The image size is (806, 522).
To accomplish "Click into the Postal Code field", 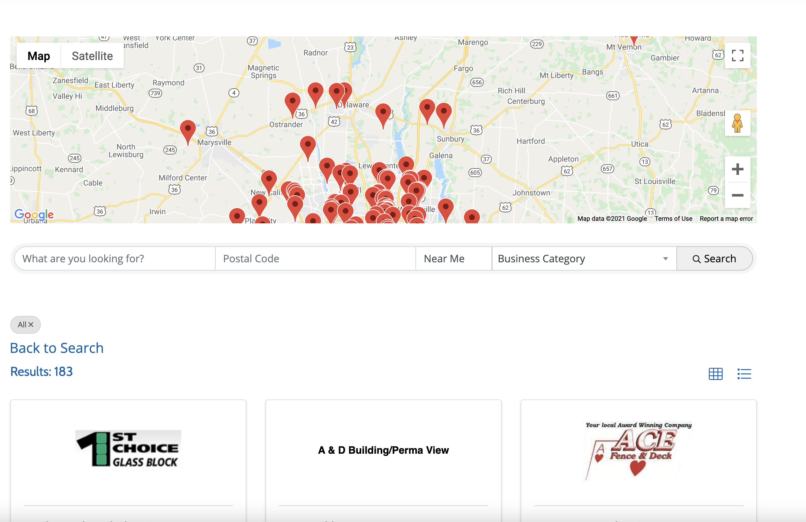I will tap(315, 259).
